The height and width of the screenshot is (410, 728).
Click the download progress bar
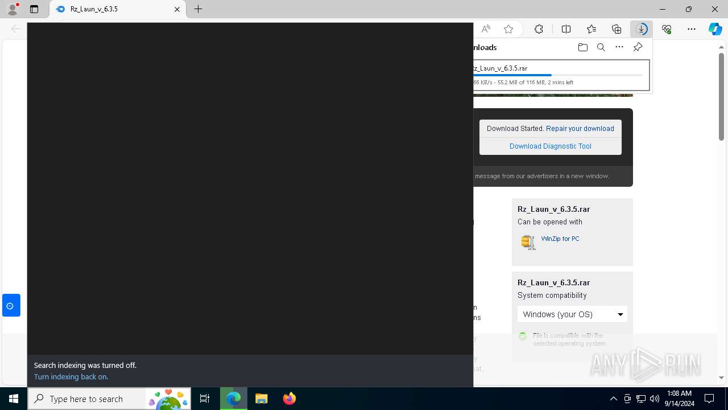pos(559,75)
